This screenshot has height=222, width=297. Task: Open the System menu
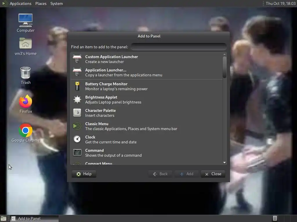point(57,3)
